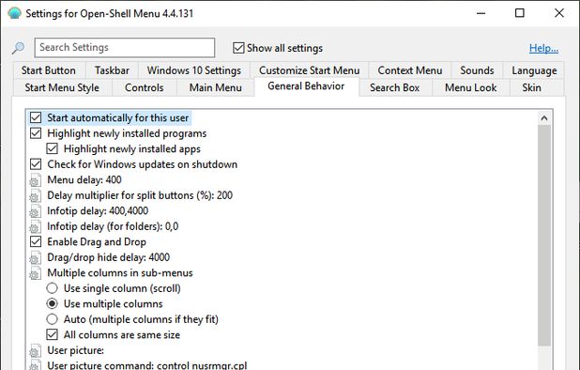Viewport: 580px width, 370px height.
Task: Select the Menu delay: 400 setting
Action: 84,179
